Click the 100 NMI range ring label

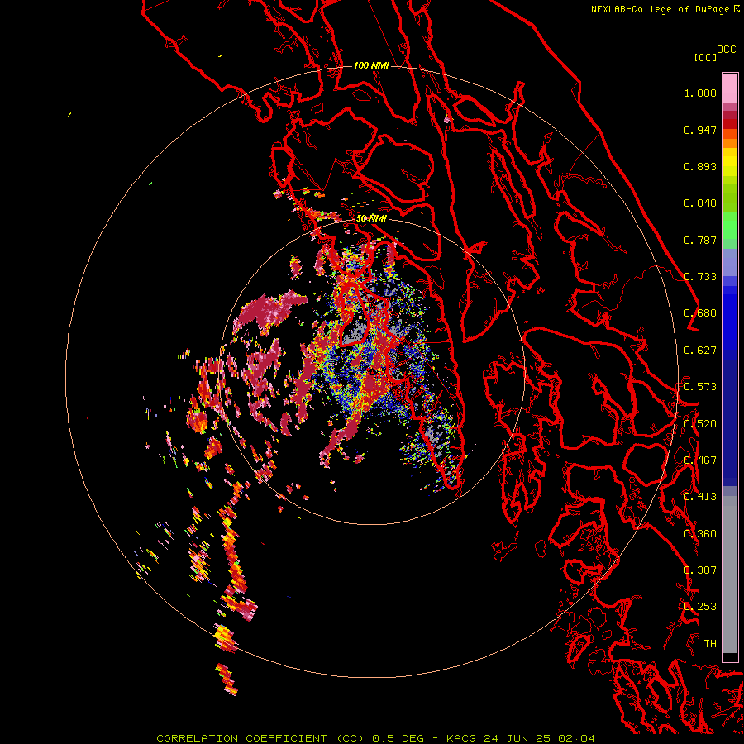[371, 65]
